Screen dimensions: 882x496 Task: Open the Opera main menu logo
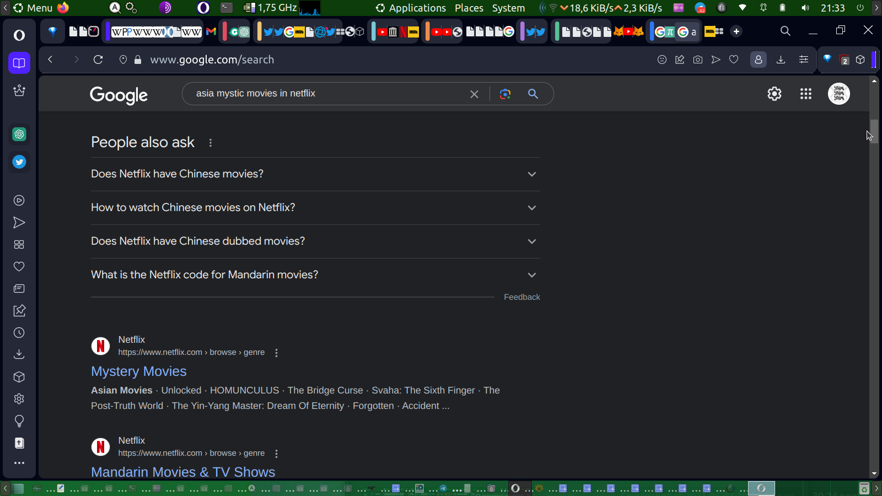pyautogui.click(x=19, y=35)
